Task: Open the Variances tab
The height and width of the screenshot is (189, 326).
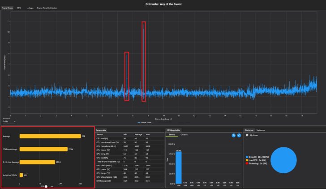Action: (x=261, y=130)
